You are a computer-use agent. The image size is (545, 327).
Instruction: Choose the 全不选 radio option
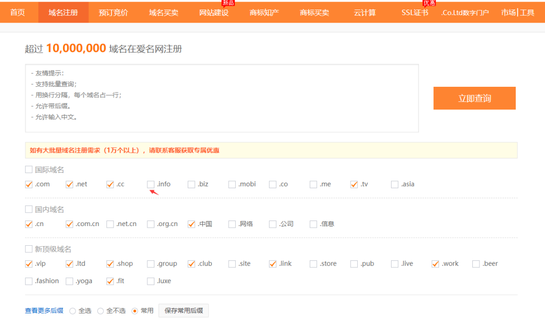[100, 311]
